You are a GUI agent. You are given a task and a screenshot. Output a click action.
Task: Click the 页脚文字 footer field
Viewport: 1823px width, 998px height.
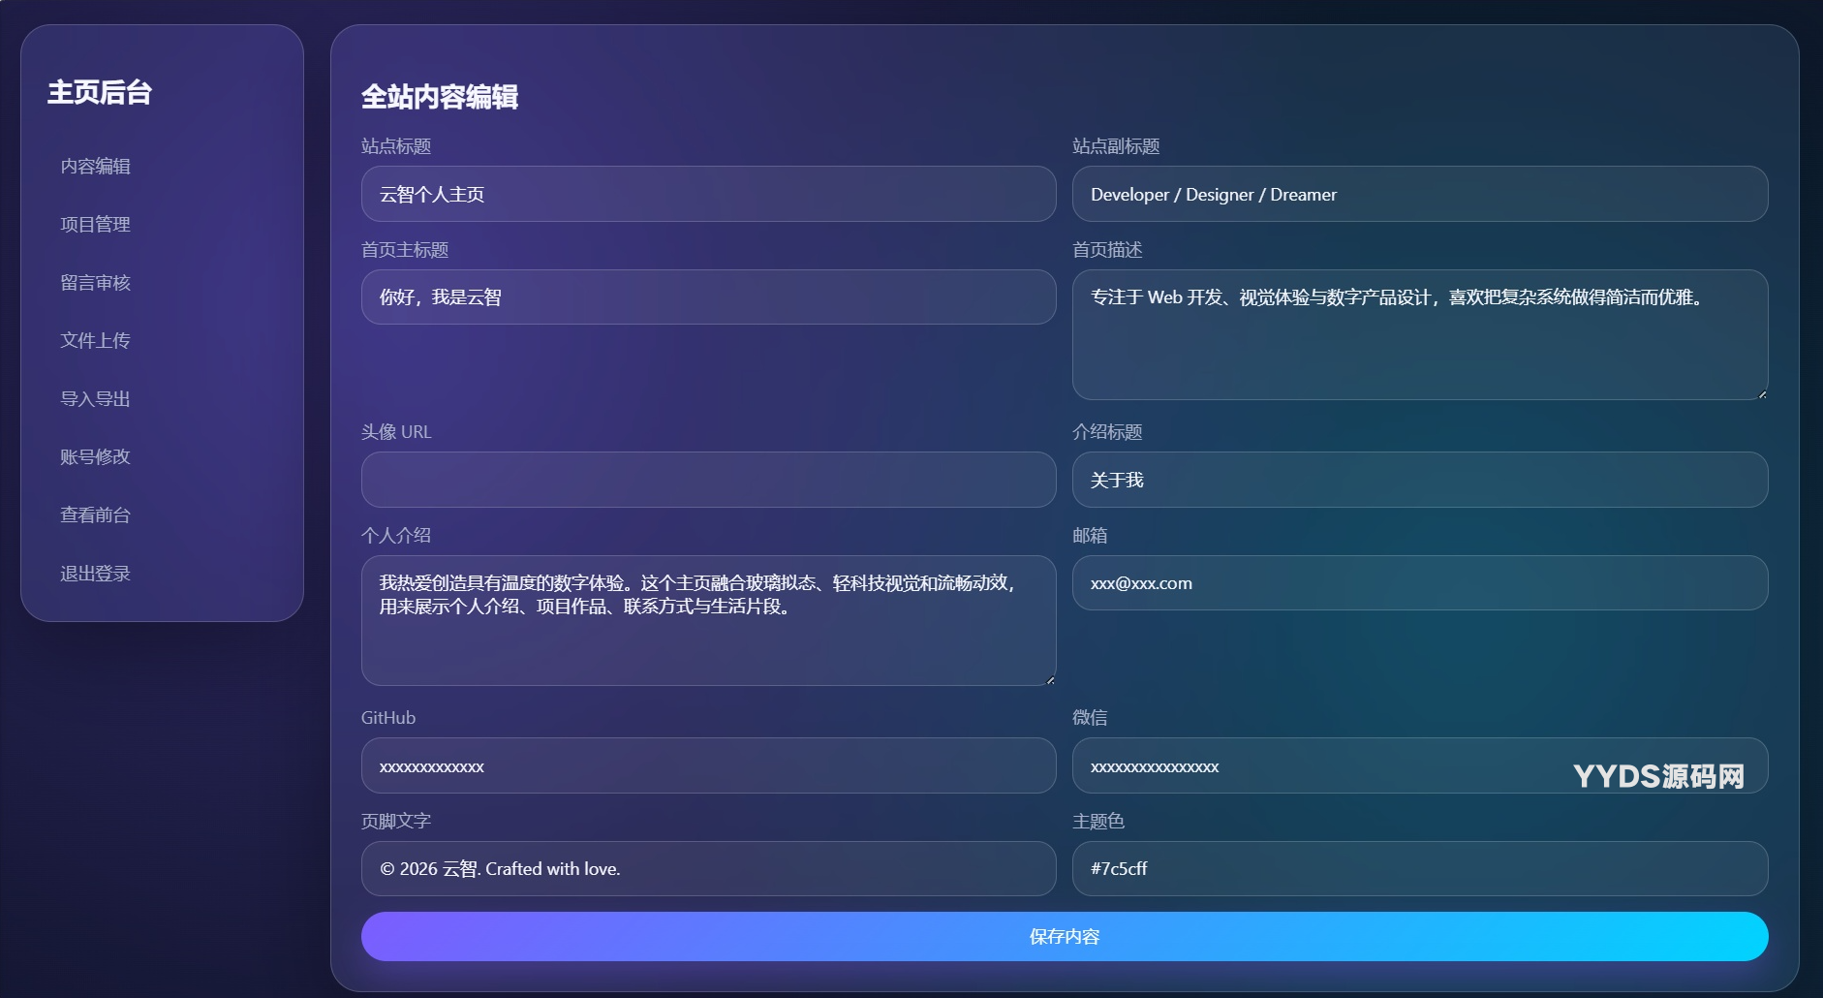click(708, 868)
